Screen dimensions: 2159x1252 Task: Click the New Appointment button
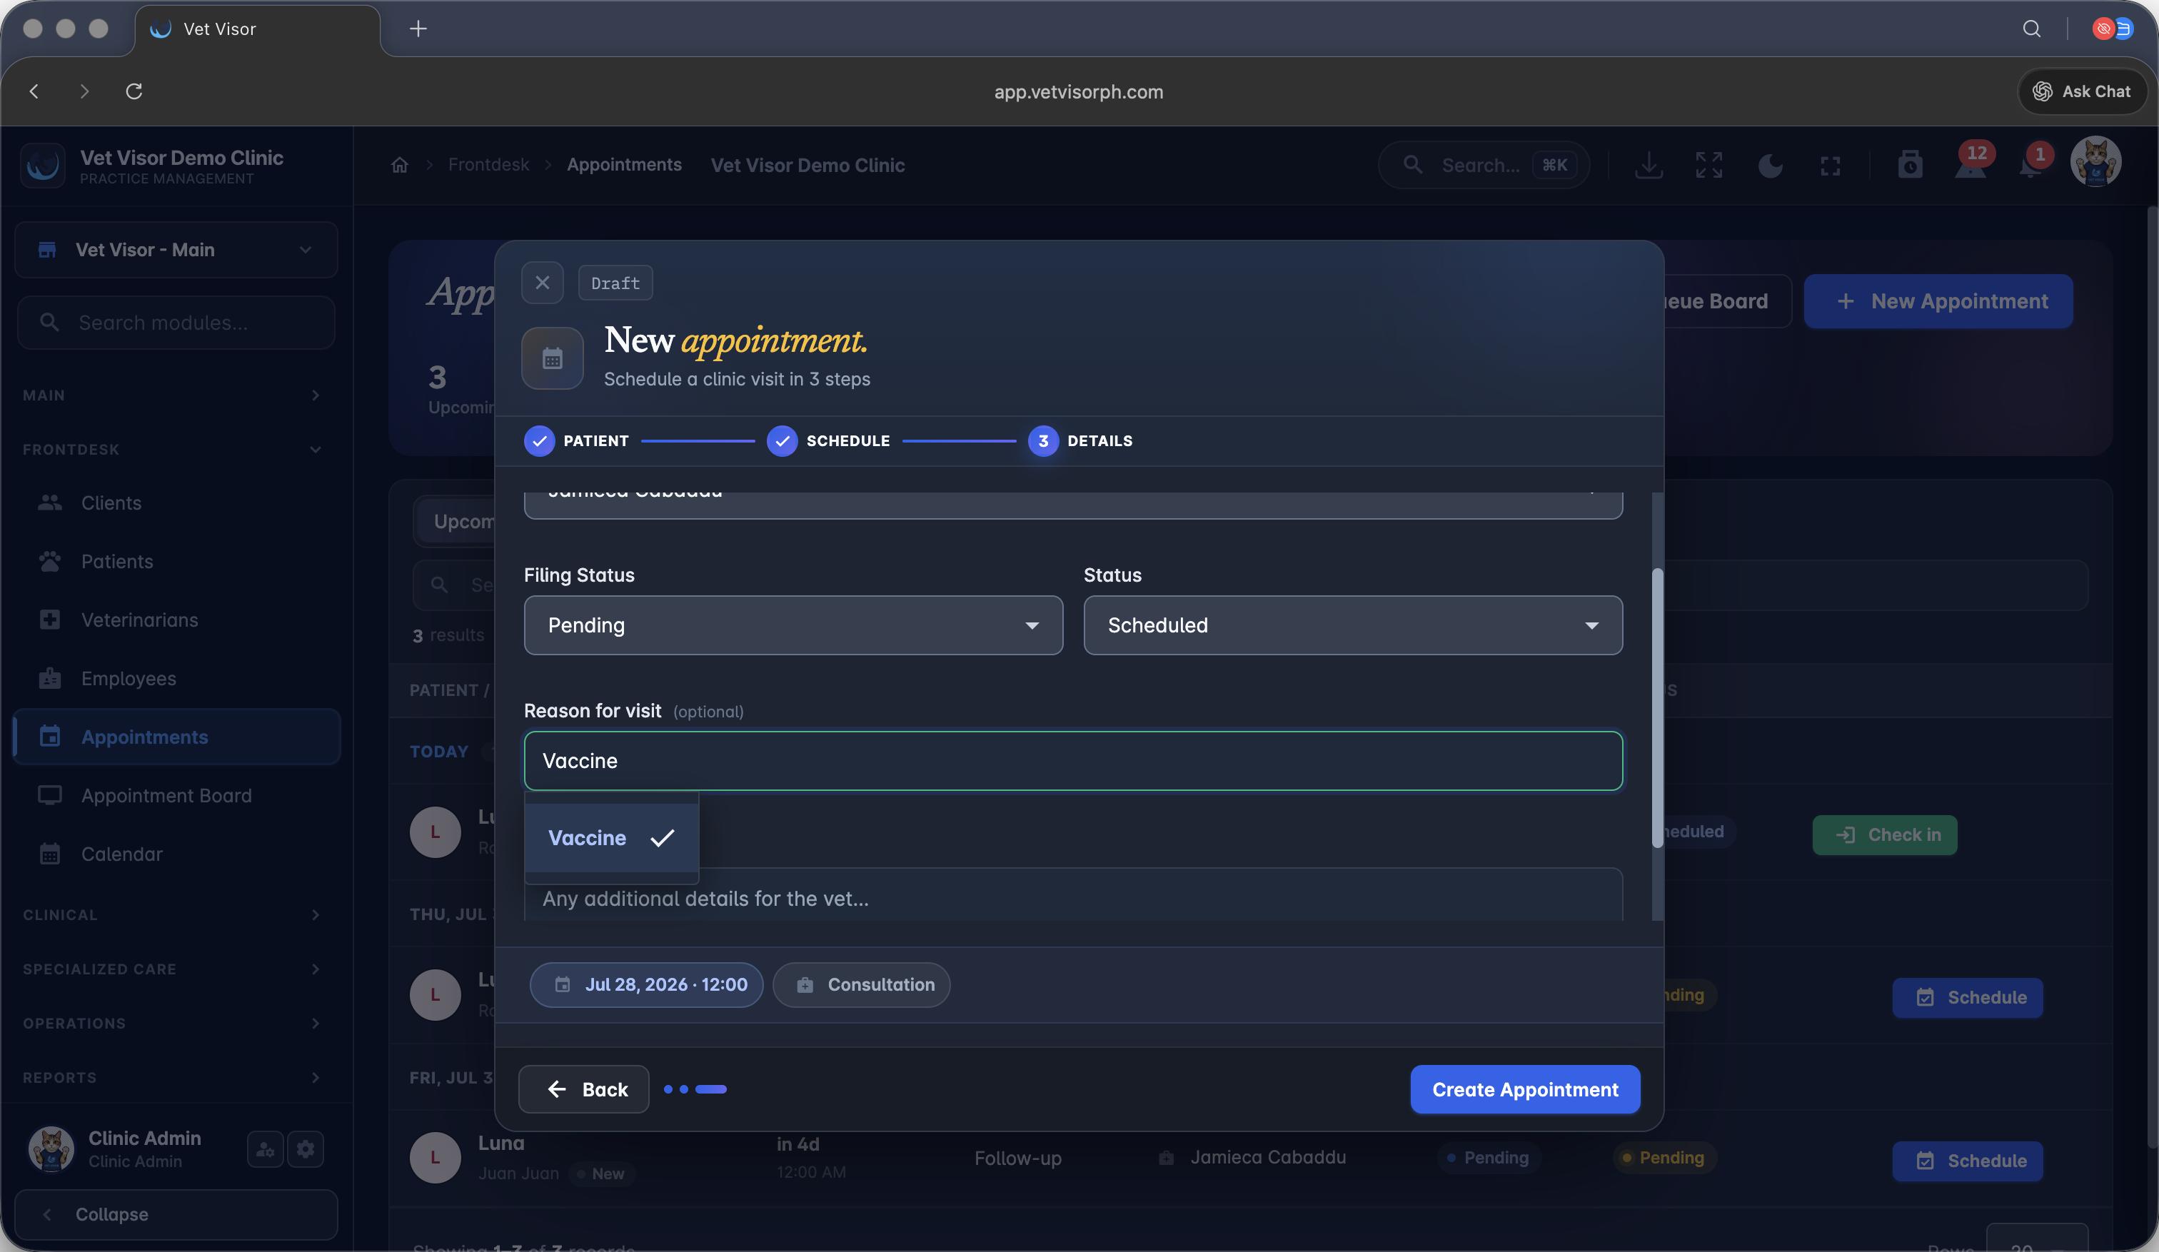(1939, 301)
